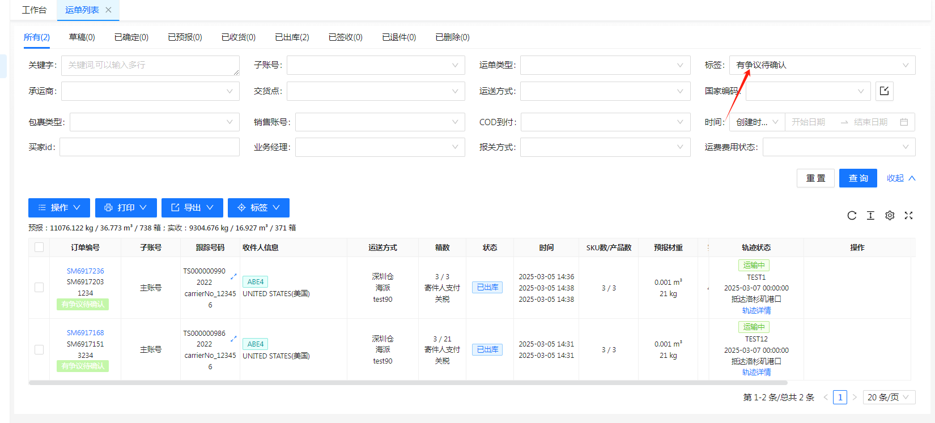Select all rows with header checkbox

[x=39, y=247]
